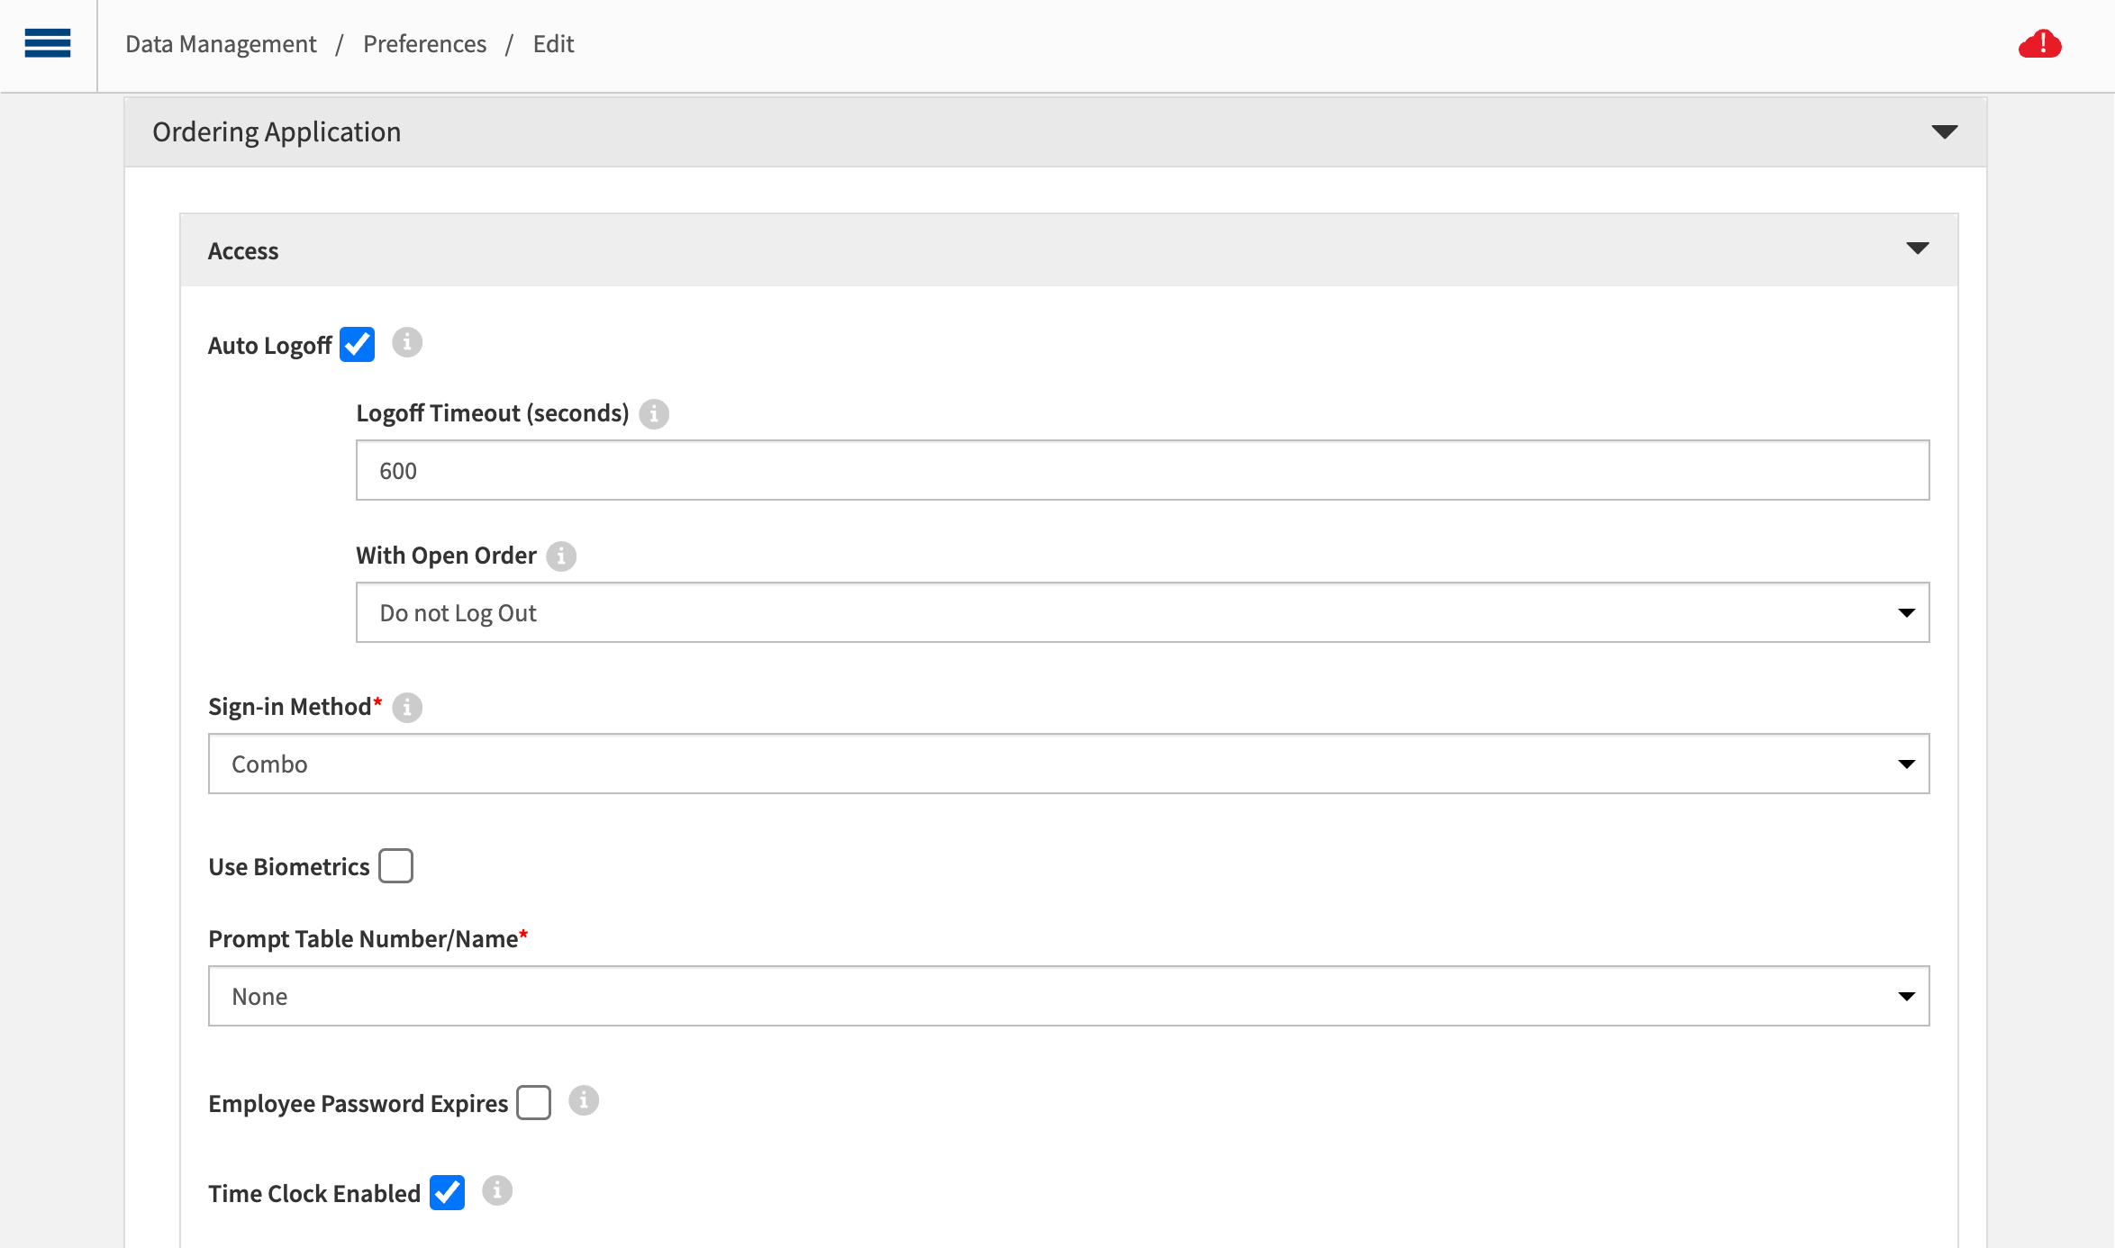Screen dimensions: 2115x1248
Task: Go to Data Management breadcrumb
Action: pyautogui.click(x=221, y=44)
